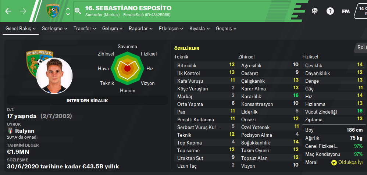Expand the Genel Bakış dropdown

(21, 28)
